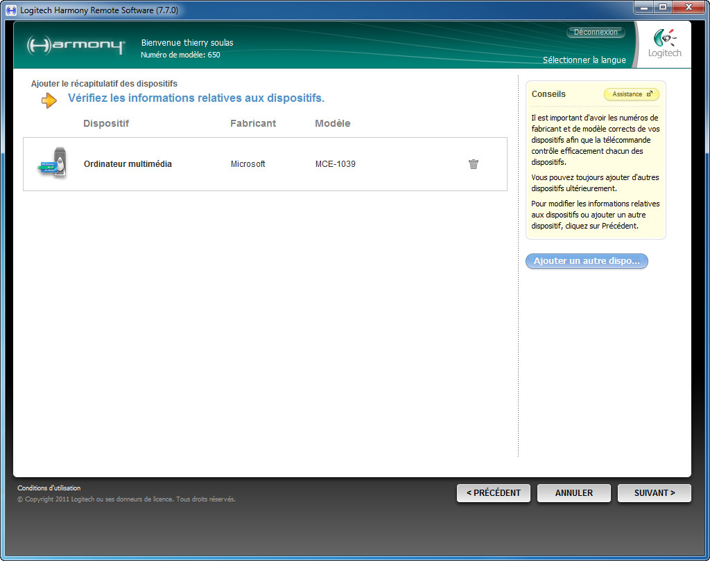Click the Bienvenue thierry soulas greeting
Screen dimensions: 710x561
click(187, 42)
